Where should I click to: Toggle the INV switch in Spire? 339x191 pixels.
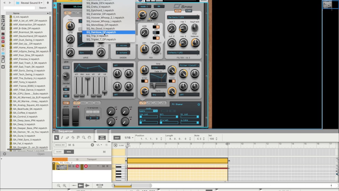click(156, 32)
